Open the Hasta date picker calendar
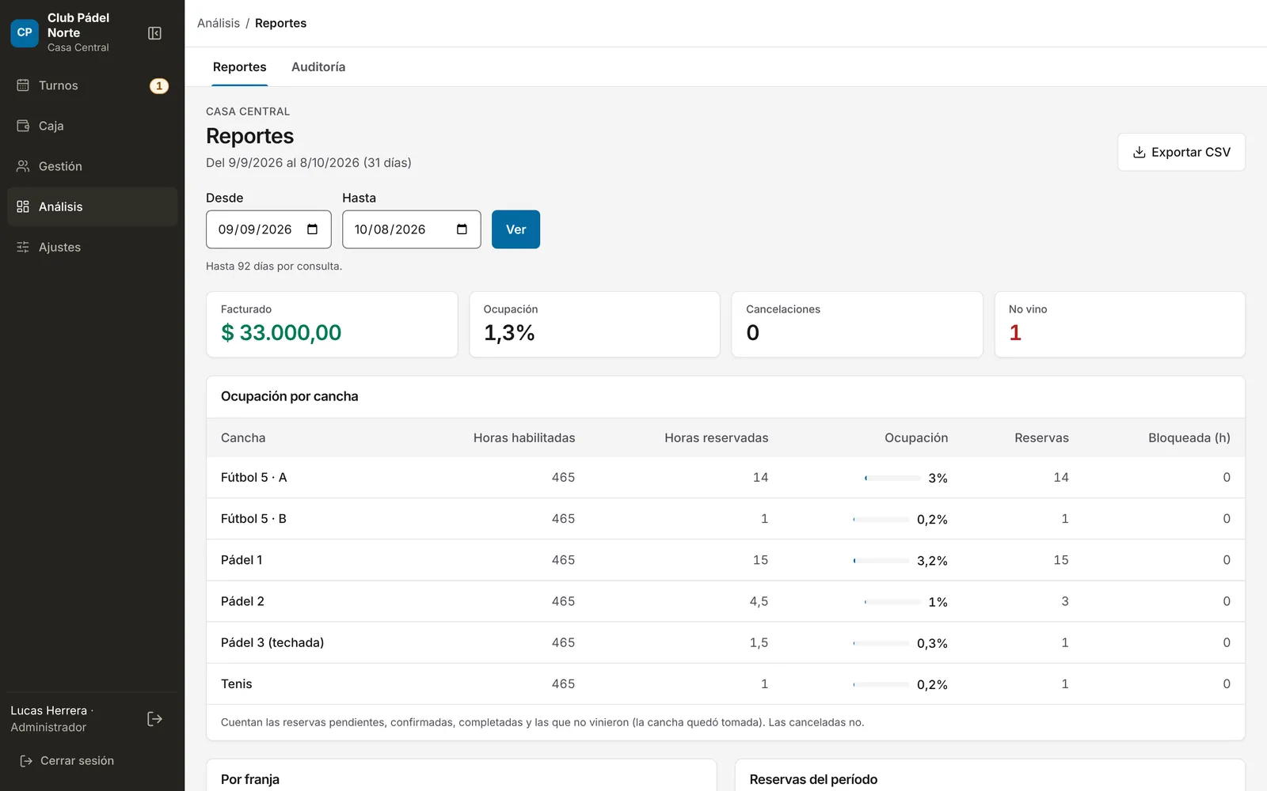 pyautogui.click(x=462, y=229)
